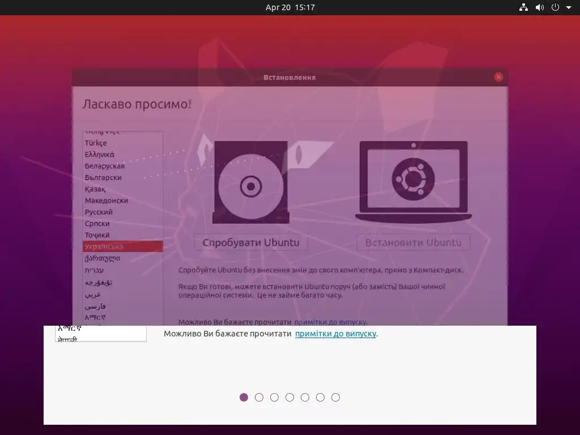The width and height of the screenshot is (580, 435).
Task: Select Беларуская in the language list
Action: point(123,166)
